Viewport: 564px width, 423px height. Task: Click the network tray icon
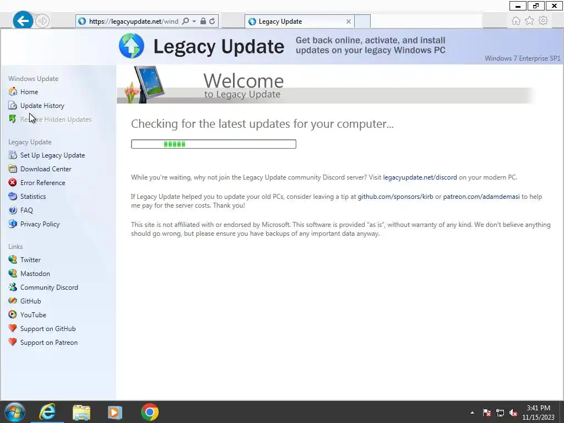[500, 413]
